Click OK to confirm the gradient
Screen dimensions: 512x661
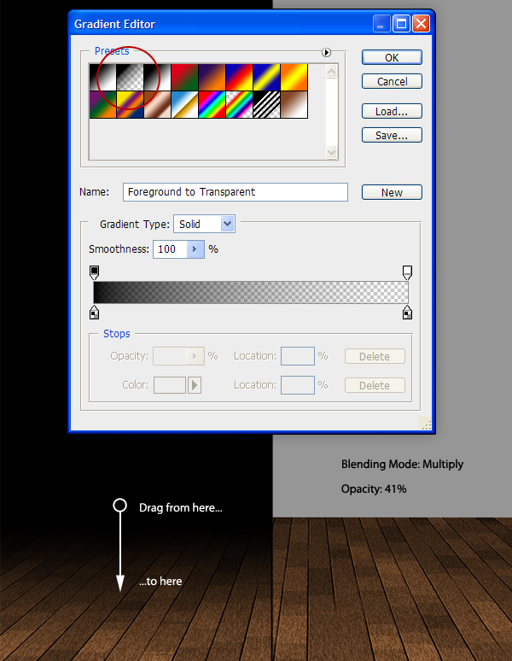392,57
